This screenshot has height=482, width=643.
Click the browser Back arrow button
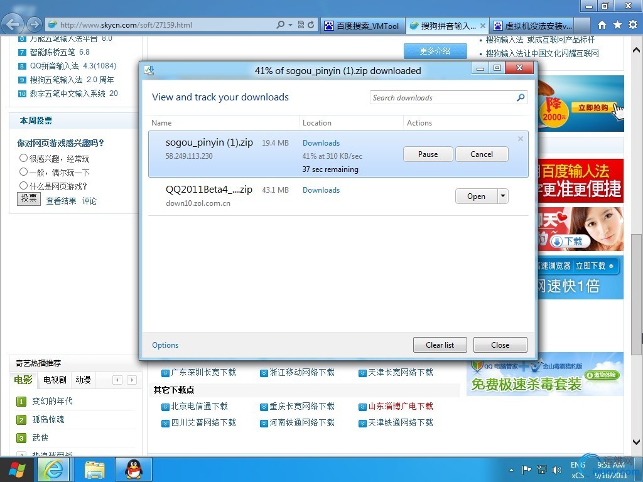tap(13, 24)
